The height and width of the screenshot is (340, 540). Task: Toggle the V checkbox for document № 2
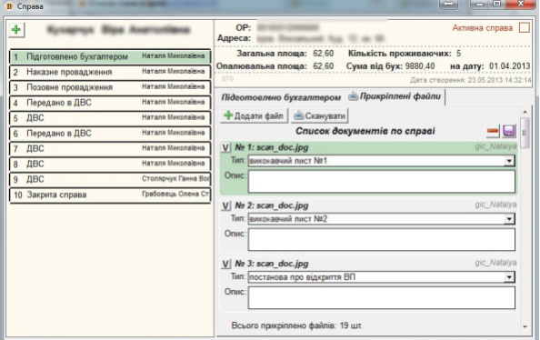click(225, 206)
